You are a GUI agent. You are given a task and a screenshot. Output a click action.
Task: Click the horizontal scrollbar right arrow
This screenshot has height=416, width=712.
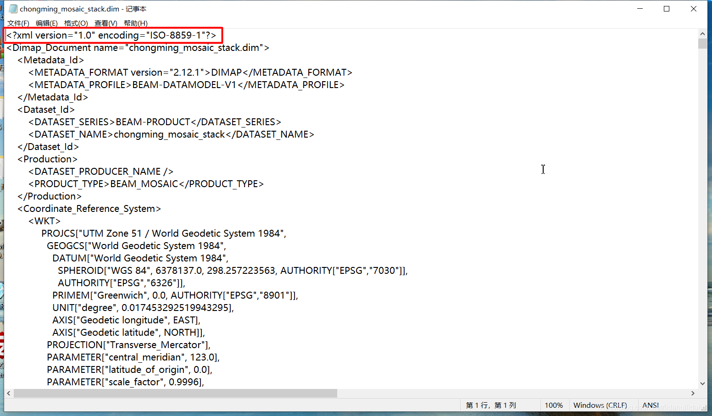(x=693, y=393)
